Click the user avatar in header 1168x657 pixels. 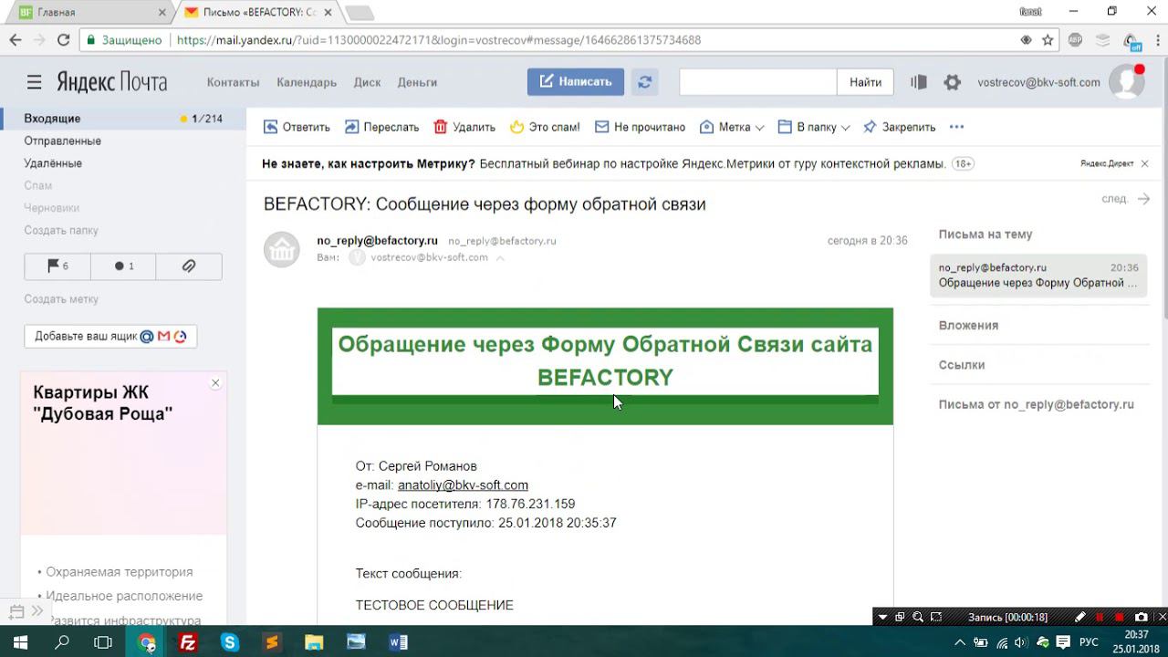click(1126, 82)
